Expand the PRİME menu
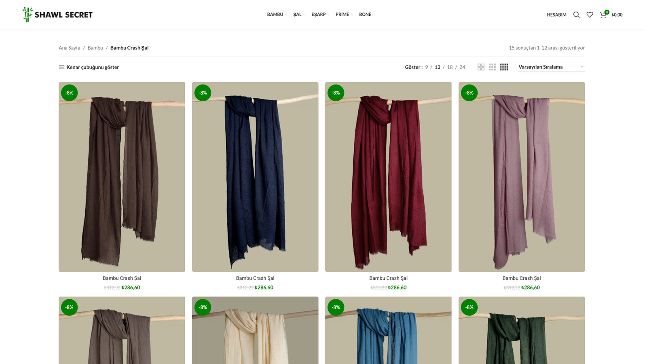Screen dimensions: 647x364 [x=344, y=15]
